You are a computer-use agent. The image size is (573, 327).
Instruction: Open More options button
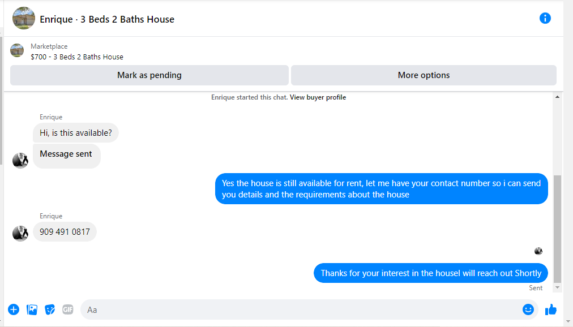(424, 75)
